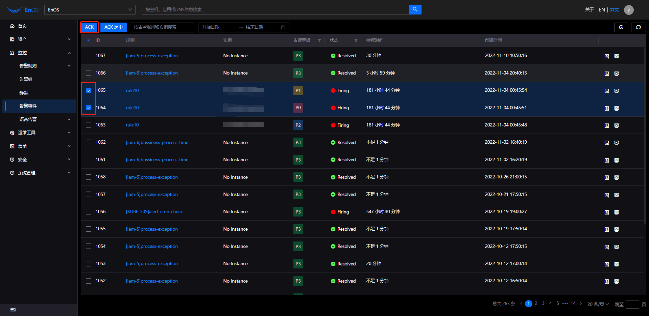Open 静默 in sidebar
This screenshot has height=316, width=649.
coord(24,93)
